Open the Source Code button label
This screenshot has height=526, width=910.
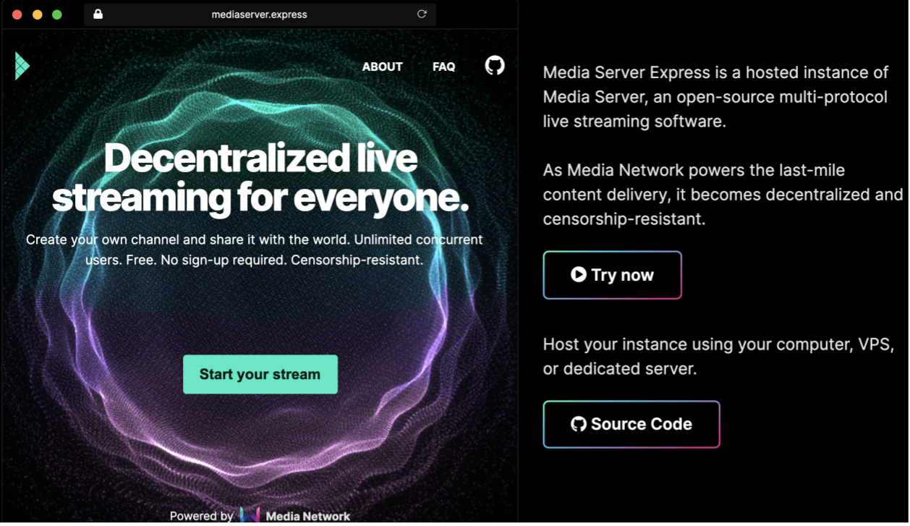641,424
